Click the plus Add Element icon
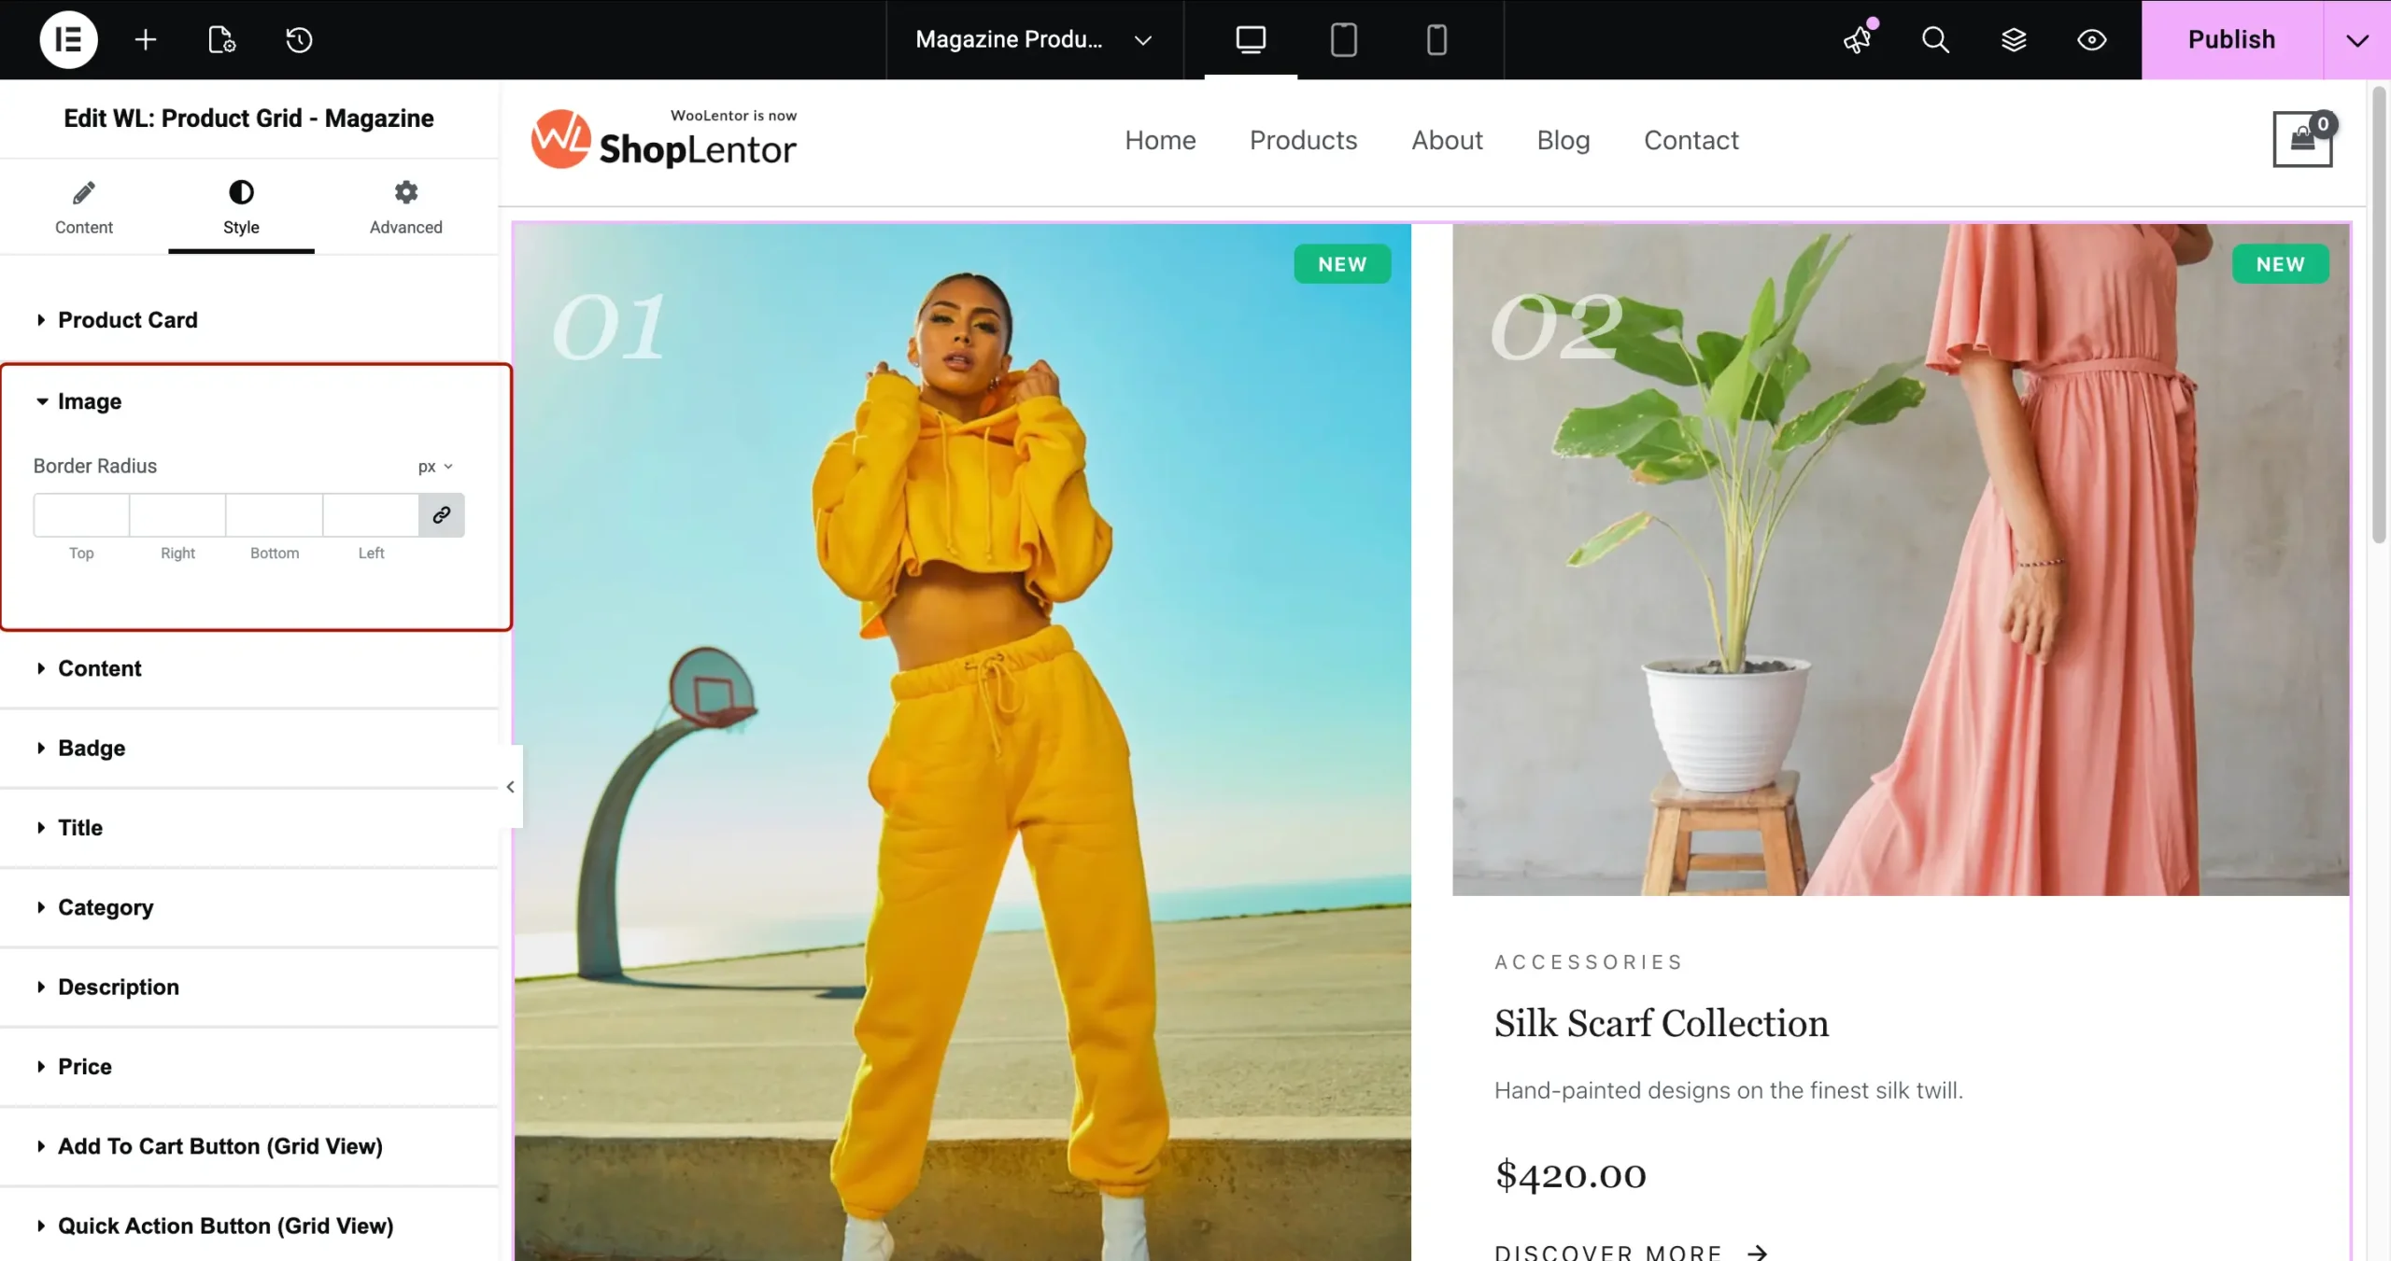The height and width of the screenshot is (1261, 2391). click(x=145, y=39)
